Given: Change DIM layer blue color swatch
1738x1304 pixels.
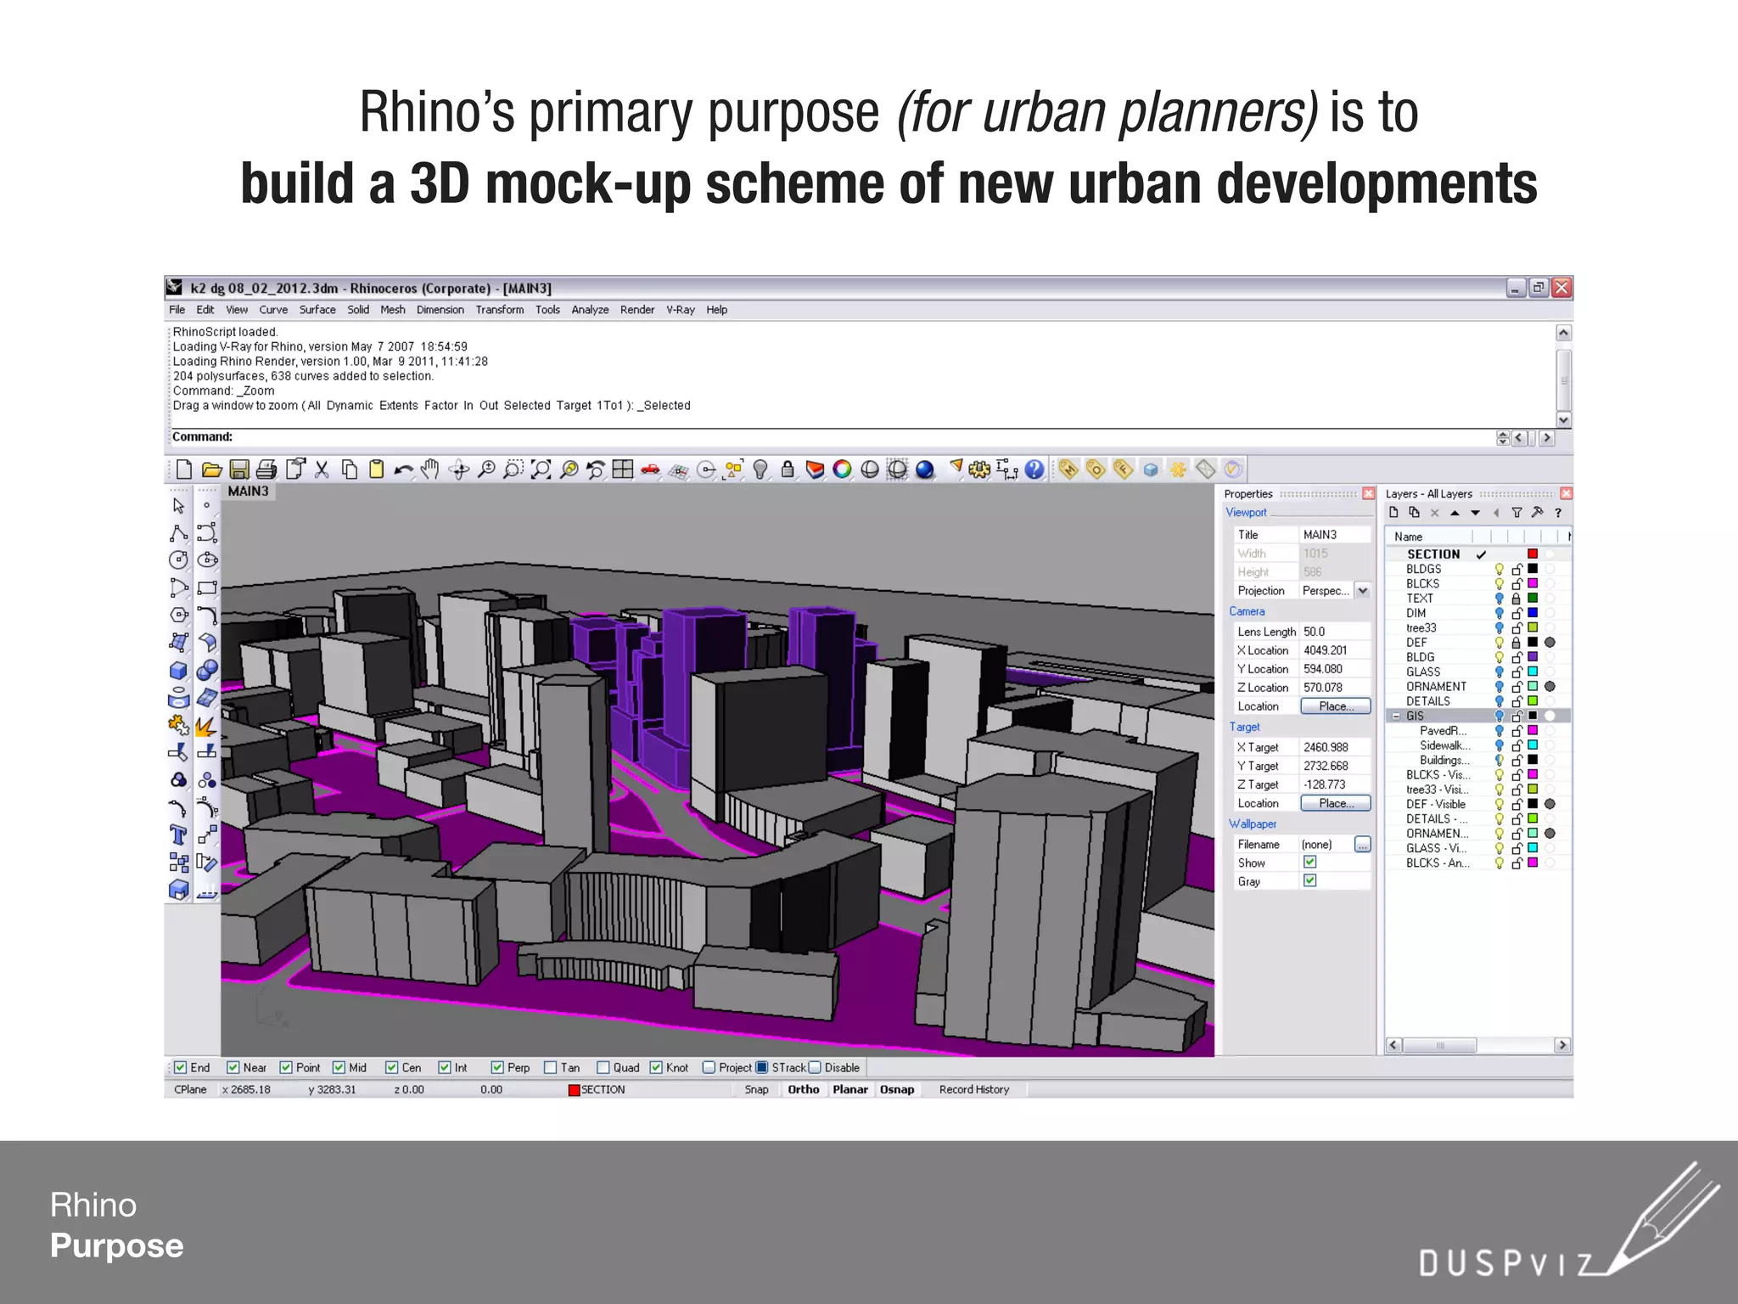Looking at the screenshot, I should click(1533, 612).
